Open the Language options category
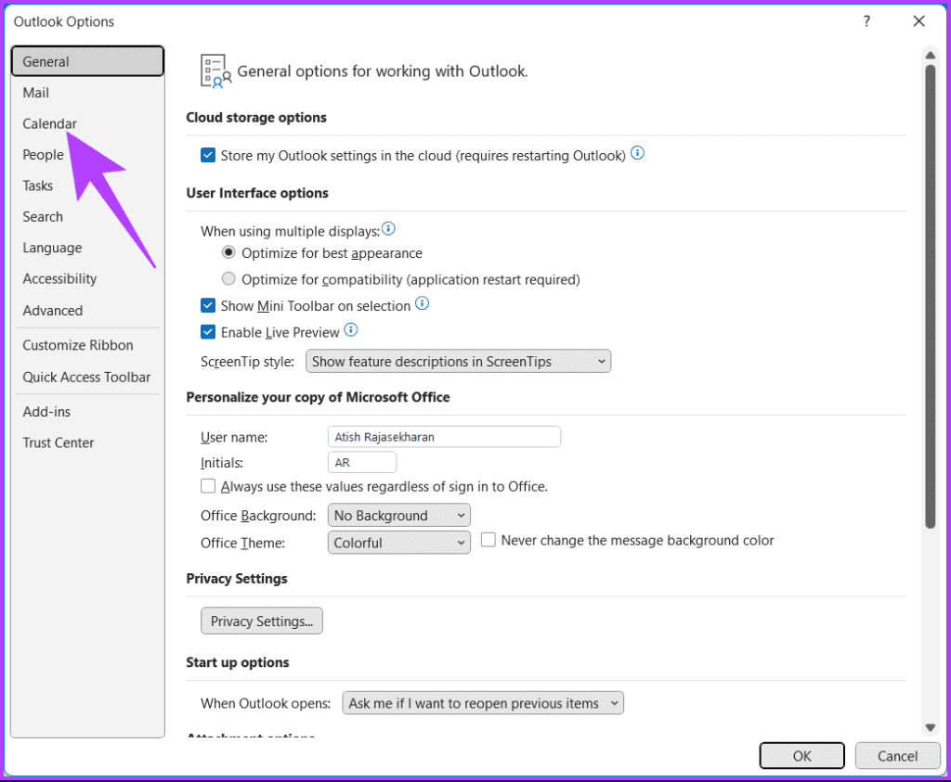 tap(87, 248)
